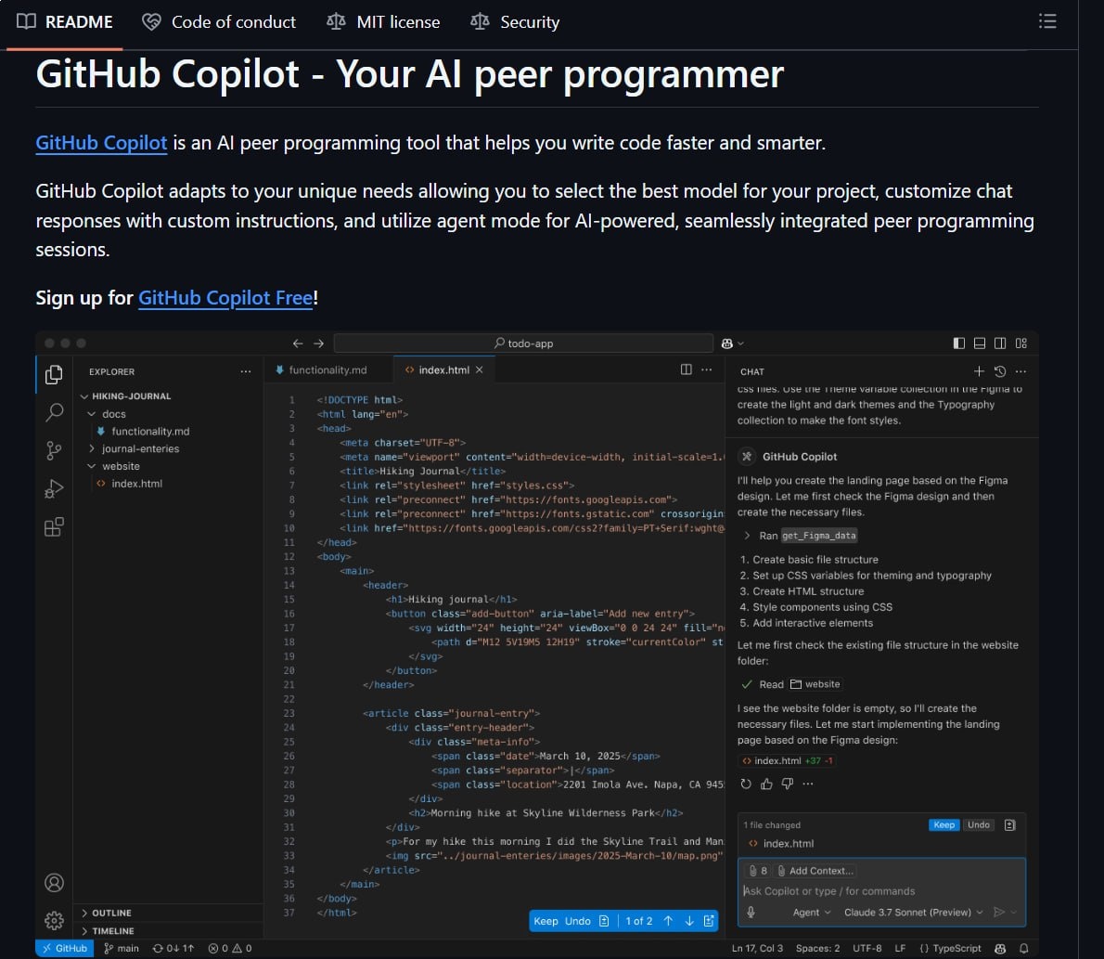Open chat history icon
This screenshot has width=1104, height=959.
tap(1000, 371)
